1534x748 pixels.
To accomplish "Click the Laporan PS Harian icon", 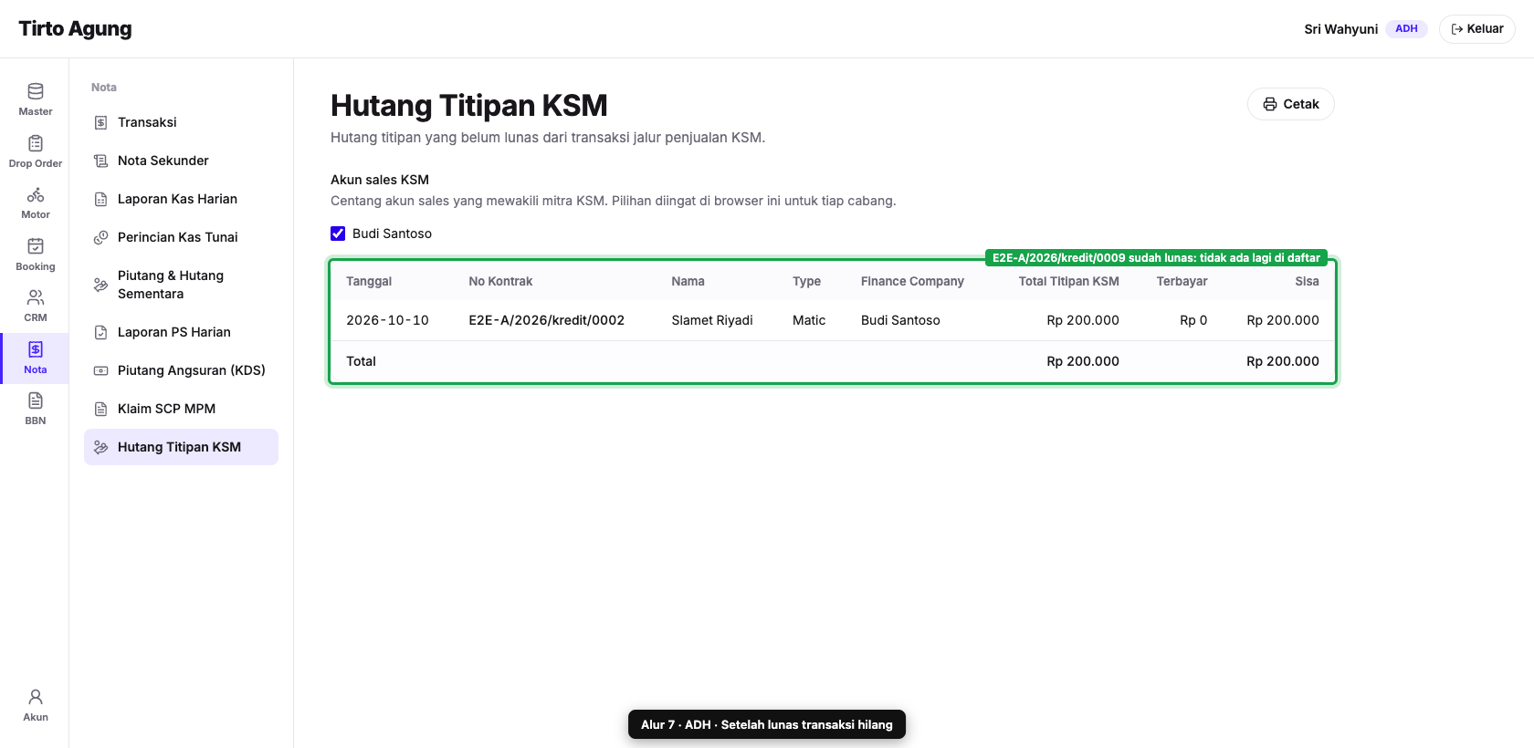I will click(101, 332).
